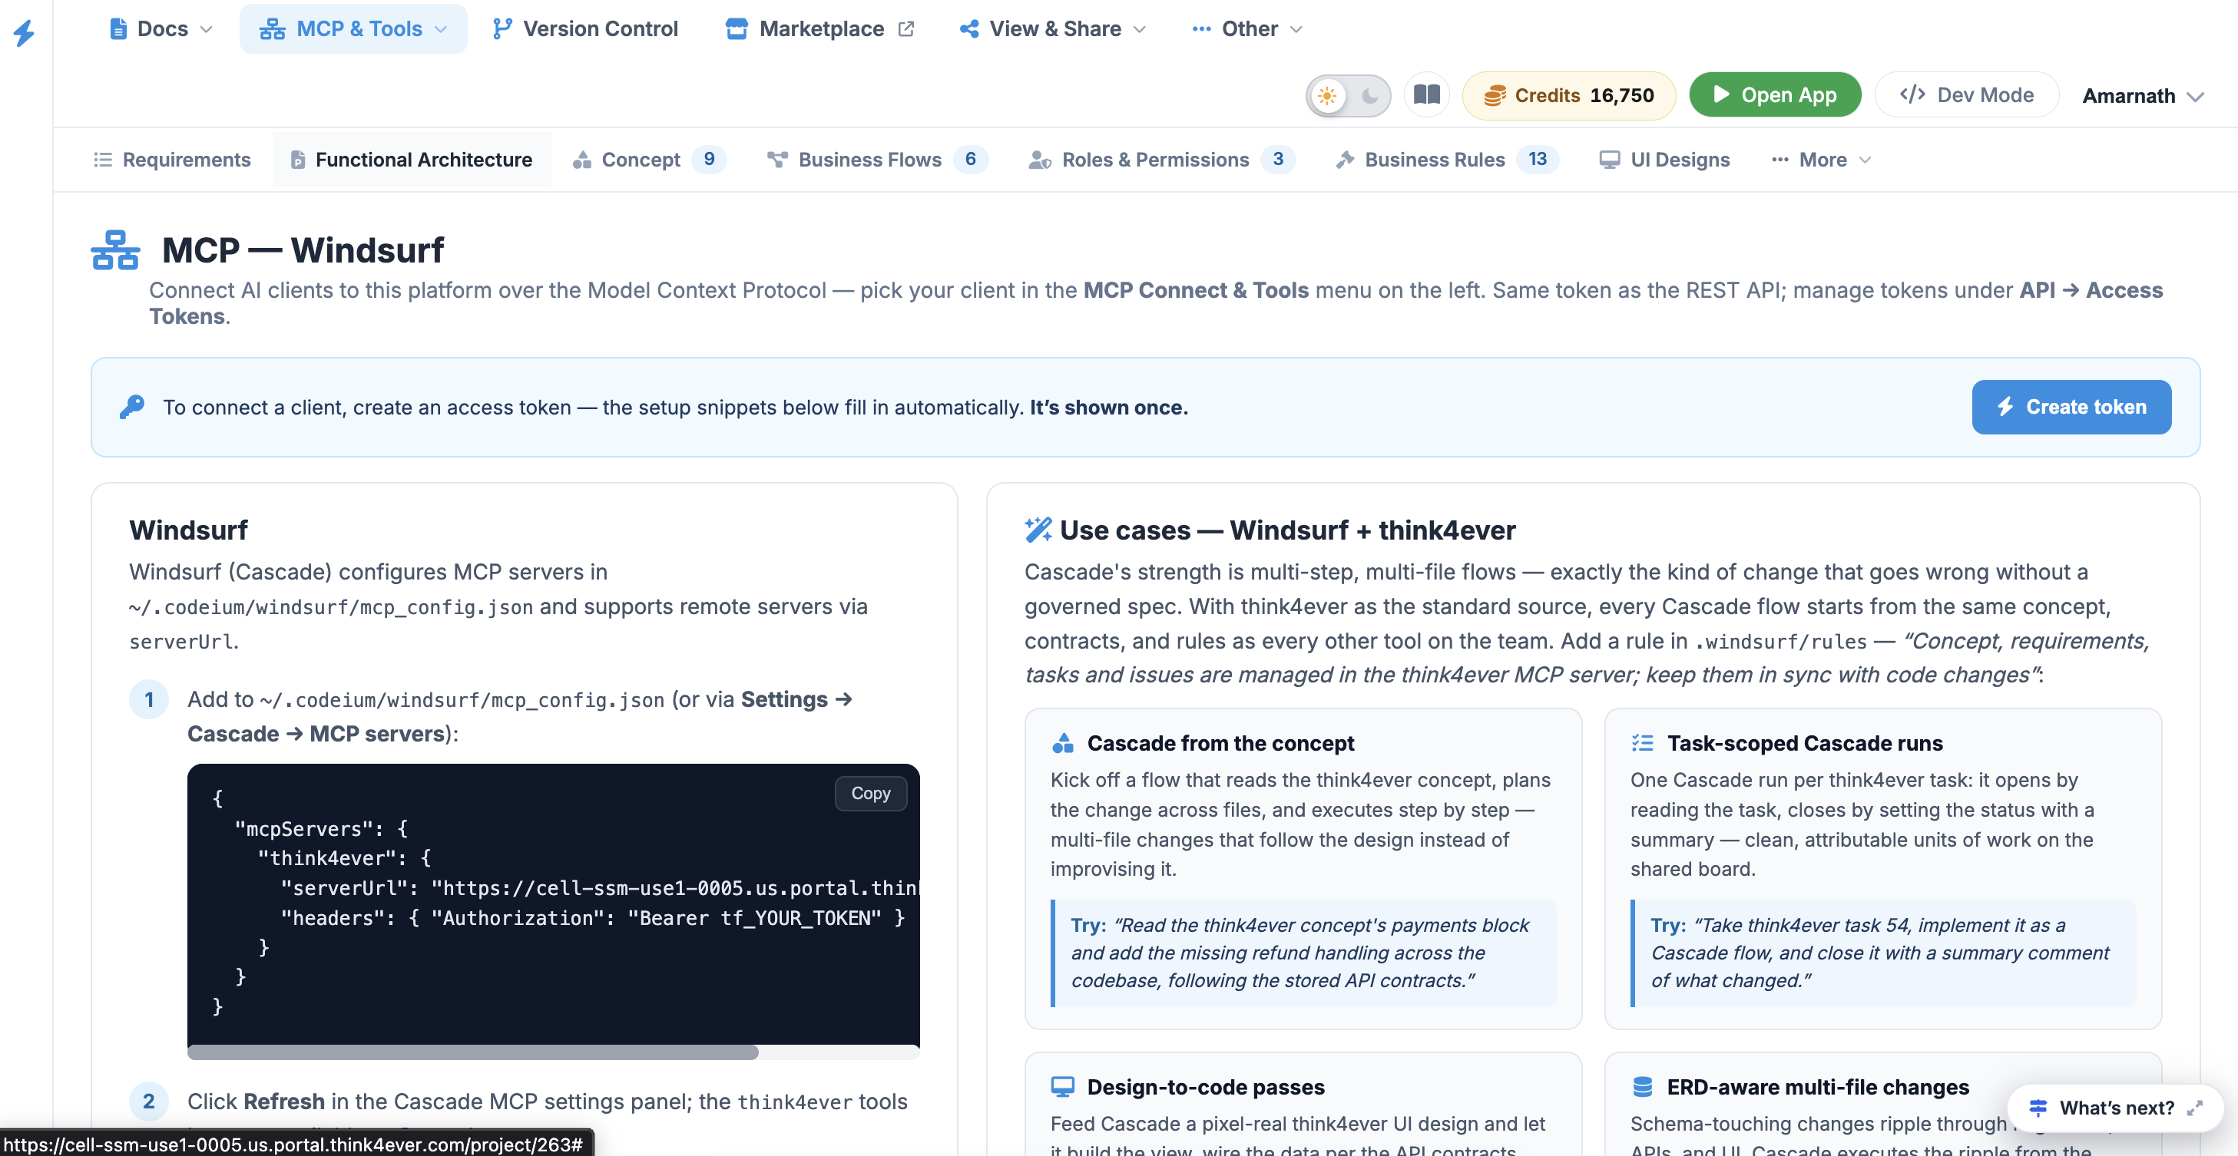Click the Business Rules gavel icon
The width and height of the screenshot is (2238, 1156).
pos(1345,160)
